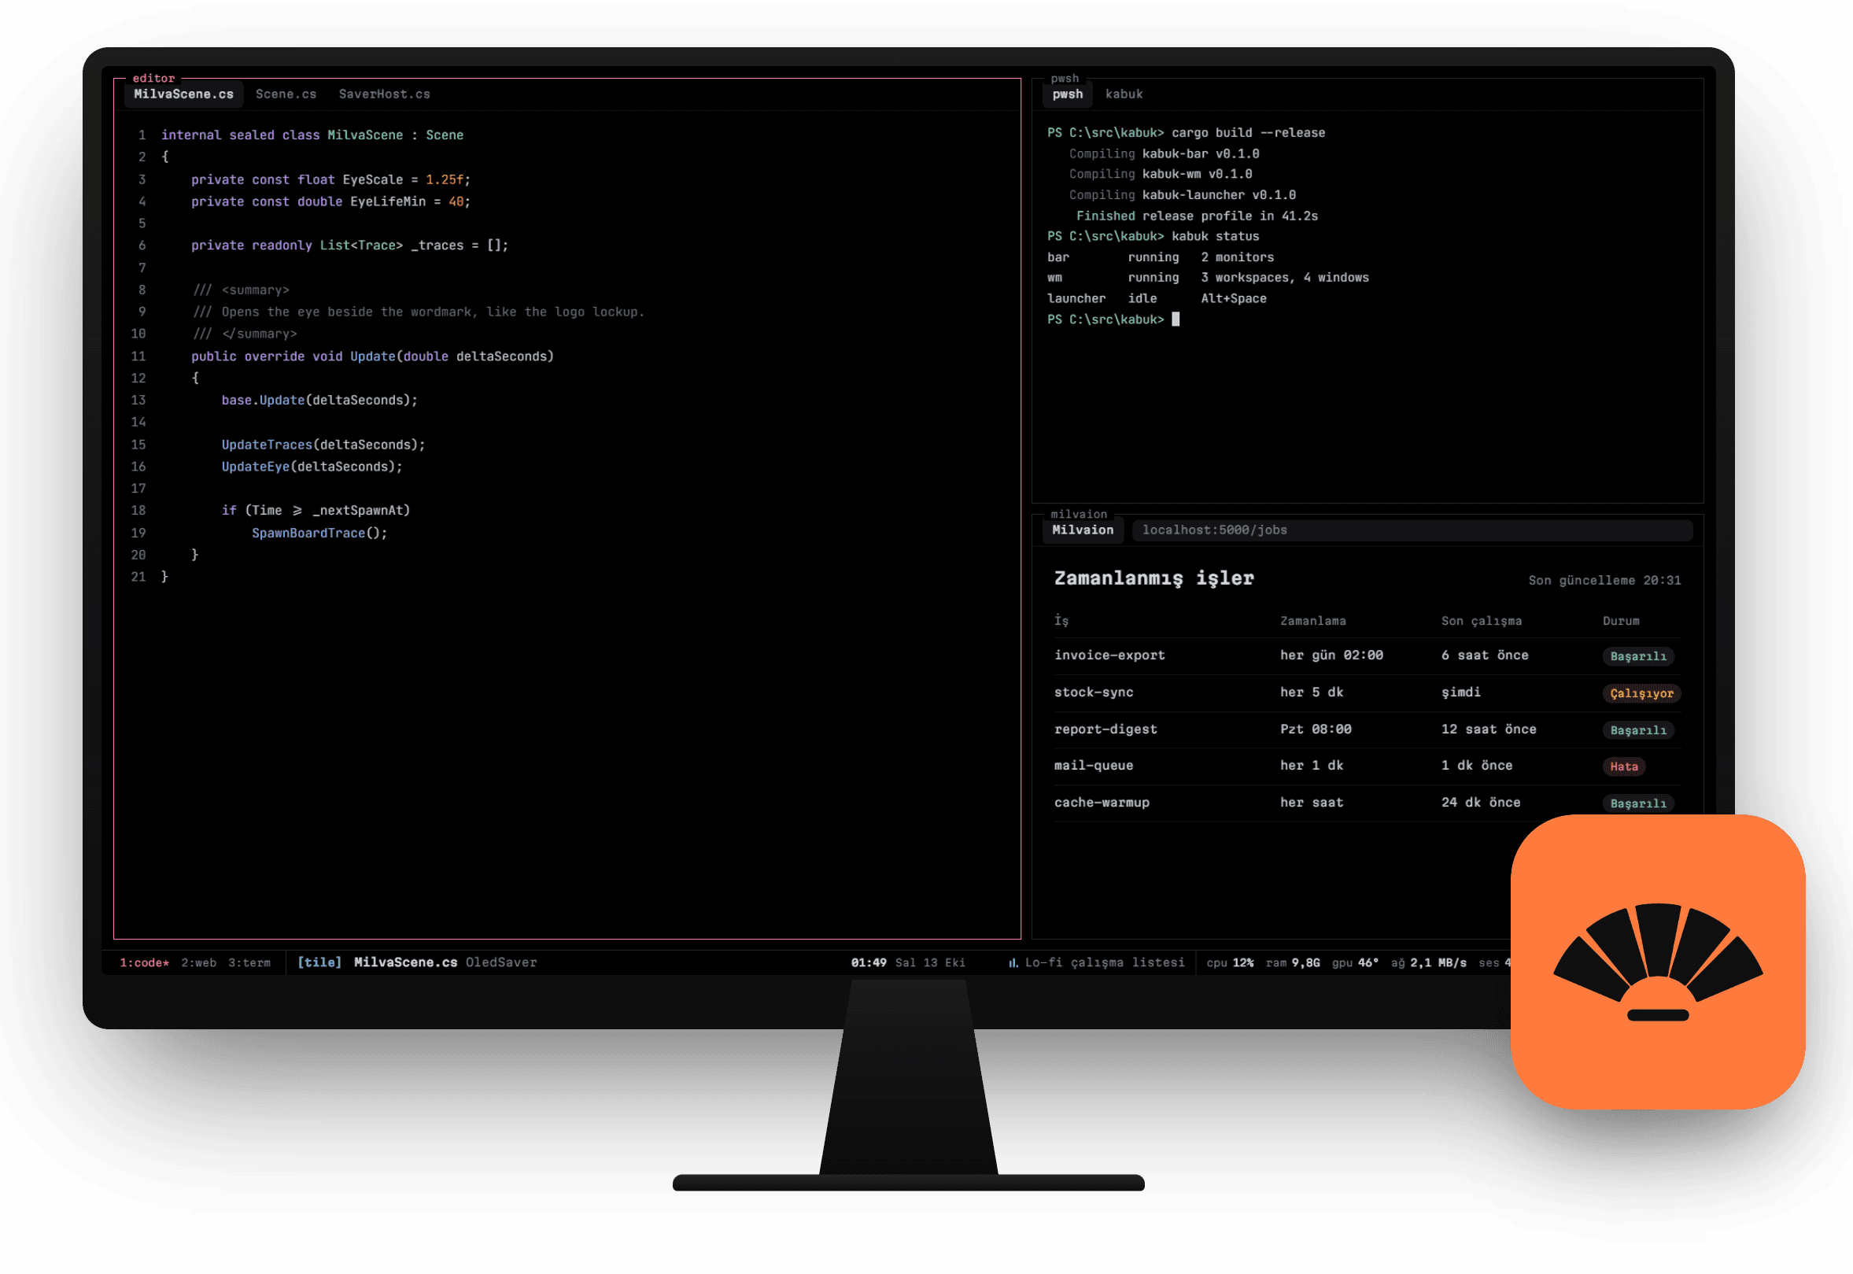The image size is (1853, 1274).
Task: Click the Durum column header
Action: 1620,621
